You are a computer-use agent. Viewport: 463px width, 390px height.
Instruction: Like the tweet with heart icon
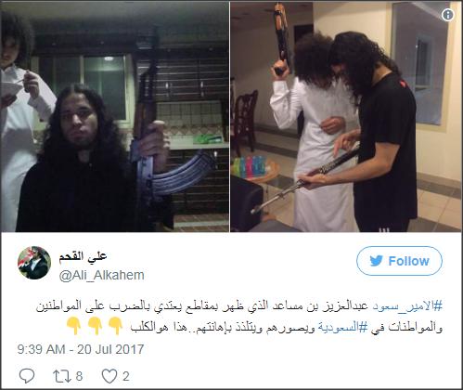click(109, 376)
